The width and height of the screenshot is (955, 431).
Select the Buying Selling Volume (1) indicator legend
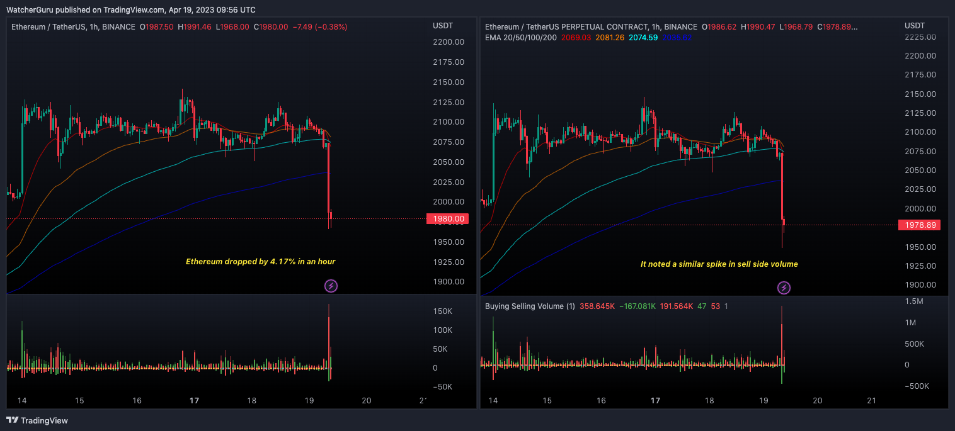[530, 306]
